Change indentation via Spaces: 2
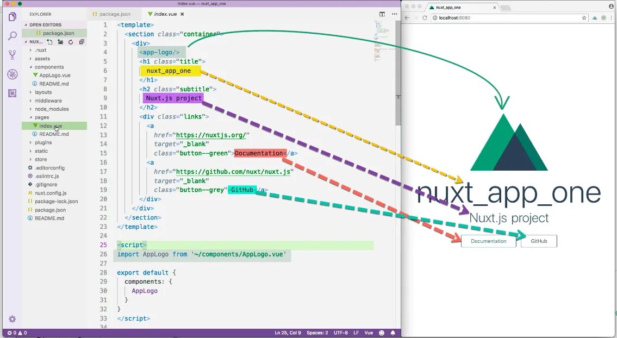The height and width of the screenshot is (338, 617). click(317, 333)
